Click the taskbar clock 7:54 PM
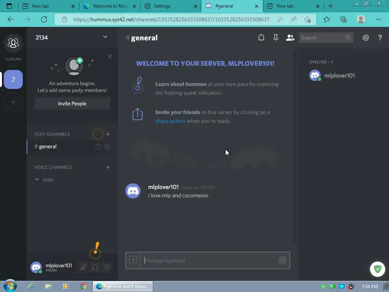 coord(370,287)
